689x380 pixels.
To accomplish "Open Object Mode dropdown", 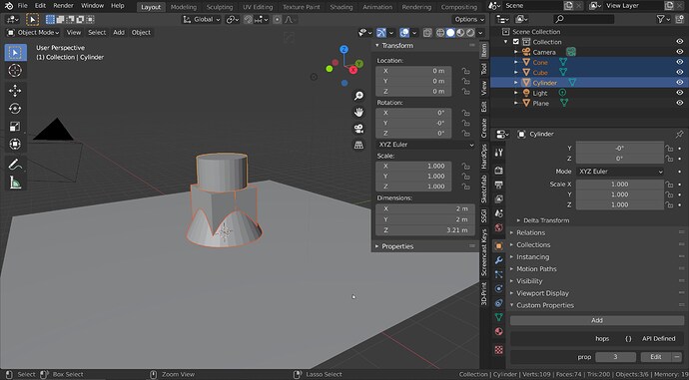I will coord(33,33).
